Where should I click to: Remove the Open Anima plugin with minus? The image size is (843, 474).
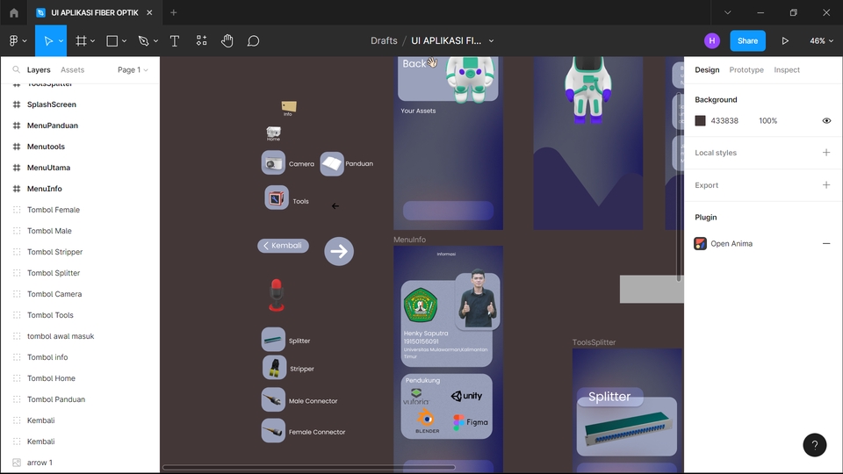tap(826, 243)
